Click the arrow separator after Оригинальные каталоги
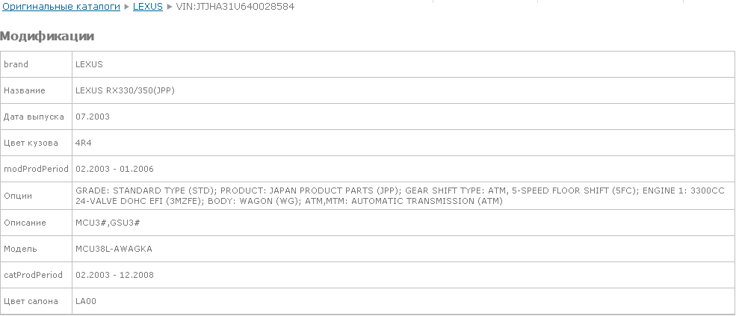This screenshot has height=316, width=736. pyautogui.click(x=127, y=6)
